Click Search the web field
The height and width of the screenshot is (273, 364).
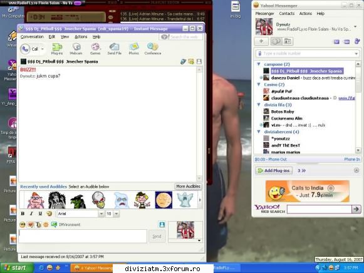click(181, 37)
